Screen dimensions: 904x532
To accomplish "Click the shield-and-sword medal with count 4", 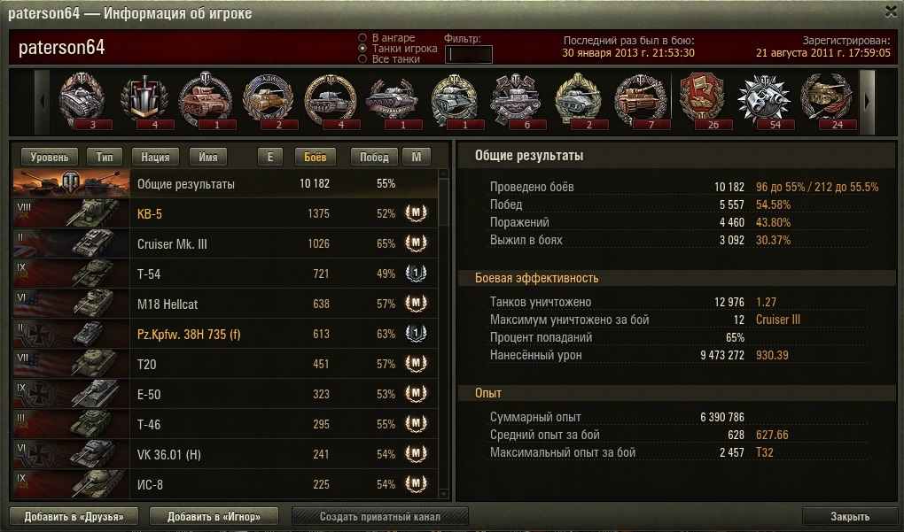I will click(x=144, y=100).
